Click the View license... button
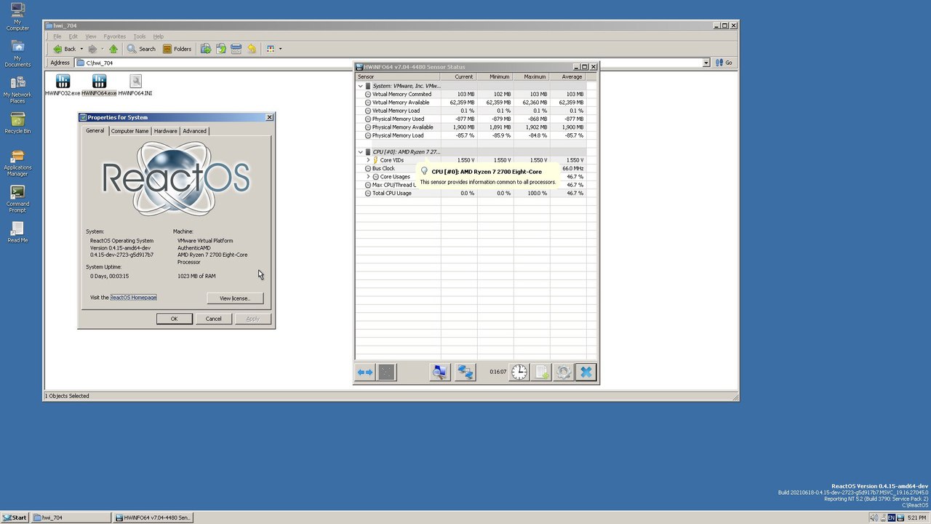The image size is (931, 524). coord(235,298)
